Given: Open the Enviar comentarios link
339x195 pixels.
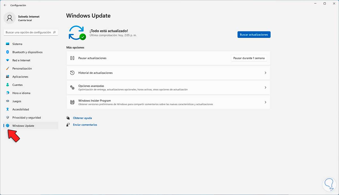Looking at the screenshot, I should tap(85, 125).
